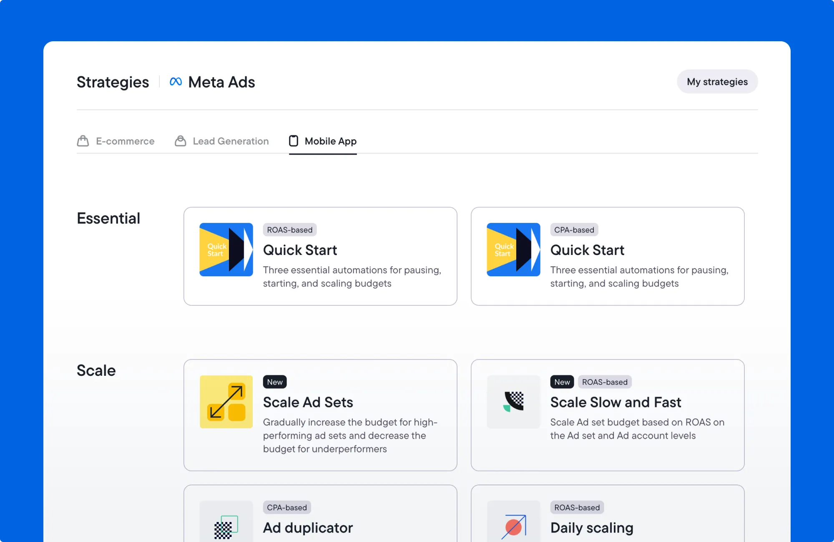Open the CPA-based Quick Start title
The width and height of the screenshot is (834, 542).
(587, 250)
